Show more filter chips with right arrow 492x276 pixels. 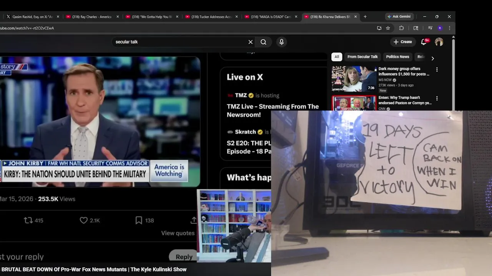pos(432,58)
